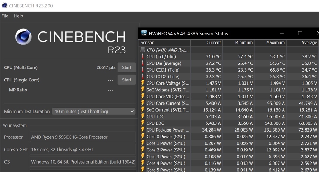
Task: Click lightning icon beside Core 0 Power
Action: point(143,137)
